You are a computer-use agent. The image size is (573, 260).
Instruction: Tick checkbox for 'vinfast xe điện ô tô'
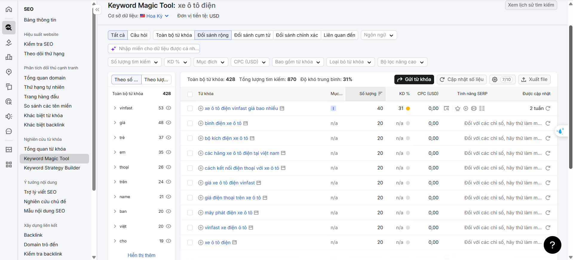(190, 228)
